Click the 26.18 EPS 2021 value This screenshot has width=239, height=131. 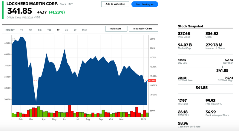183,112
